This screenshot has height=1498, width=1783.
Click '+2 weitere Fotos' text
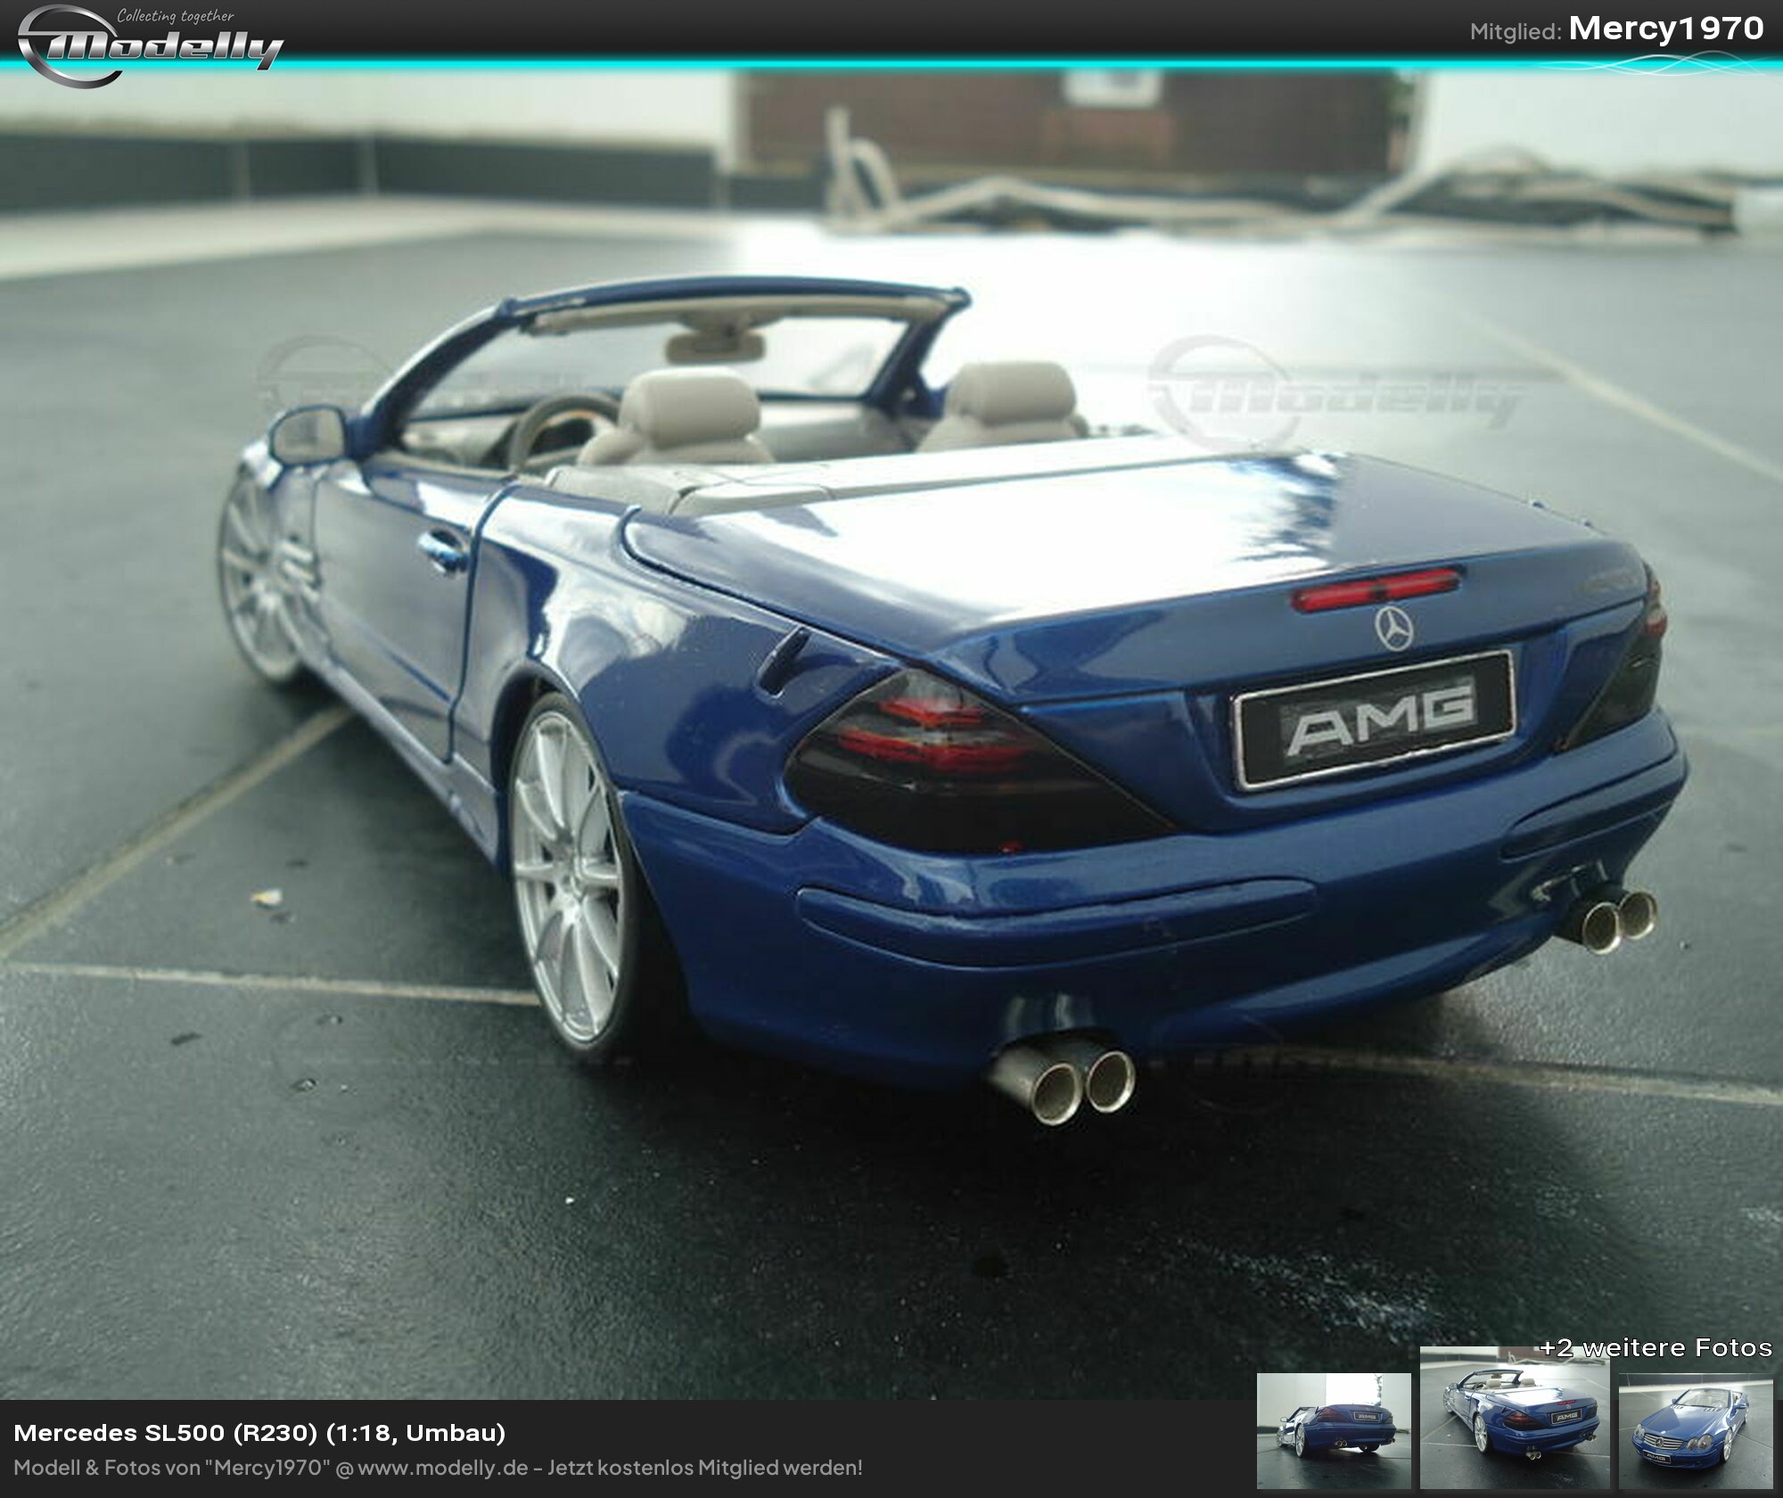[x=1656, y=1347]
